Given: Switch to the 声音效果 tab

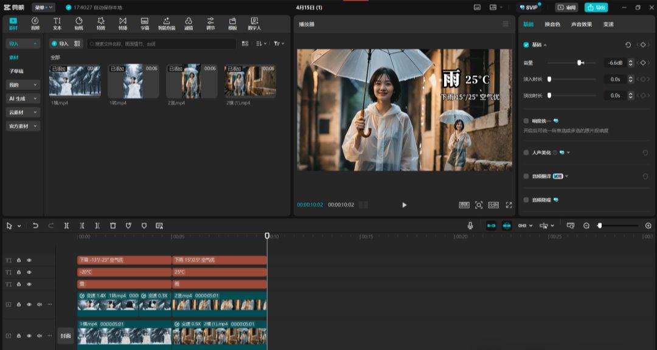Looking at the screenshot, I should coord(582,24).
